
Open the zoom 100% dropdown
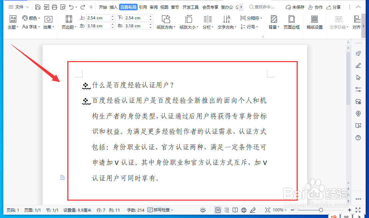click(x=280, y=210)
